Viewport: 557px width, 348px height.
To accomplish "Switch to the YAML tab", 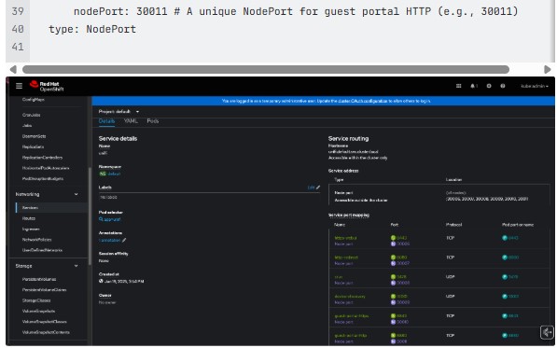I will coord(131,121).
